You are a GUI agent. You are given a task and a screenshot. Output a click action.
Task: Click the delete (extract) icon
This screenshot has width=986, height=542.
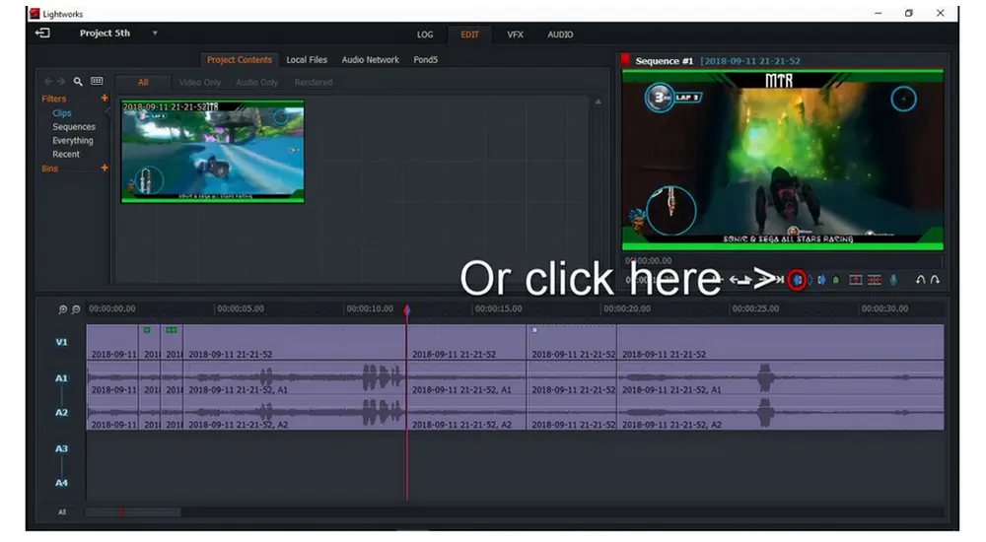(875, 280)
